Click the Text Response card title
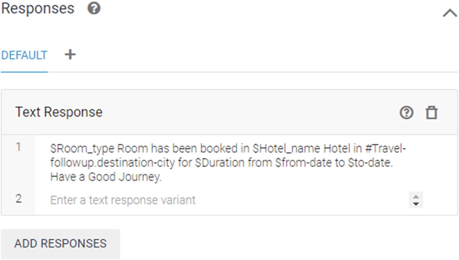 [59, 112]
